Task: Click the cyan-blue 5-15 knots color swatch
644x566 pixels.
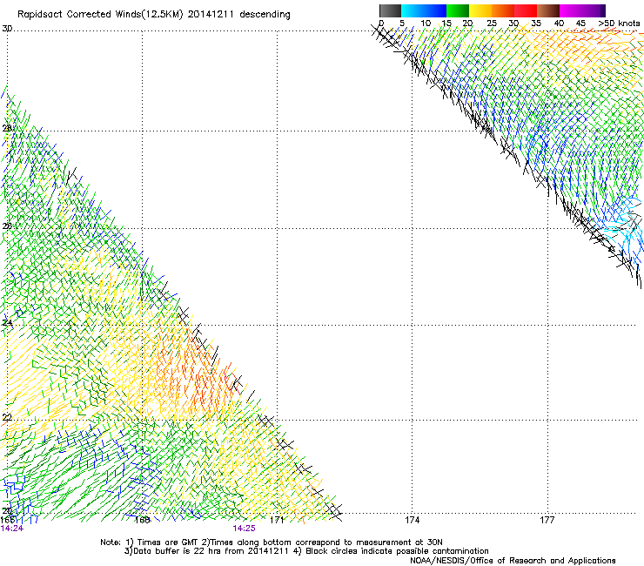Action: click(x=424, y=10)
